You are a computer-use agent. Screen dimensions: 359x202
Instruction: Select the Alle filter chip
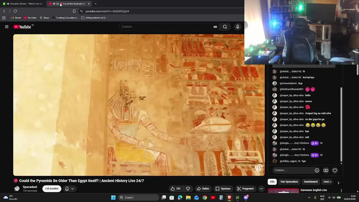click(x=272, y=182)
